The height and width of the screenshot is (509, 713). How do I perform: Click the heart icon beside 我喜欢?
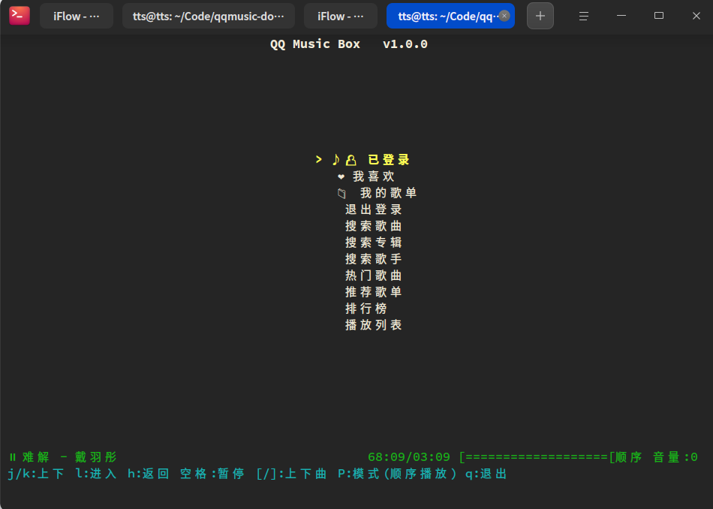341,176
